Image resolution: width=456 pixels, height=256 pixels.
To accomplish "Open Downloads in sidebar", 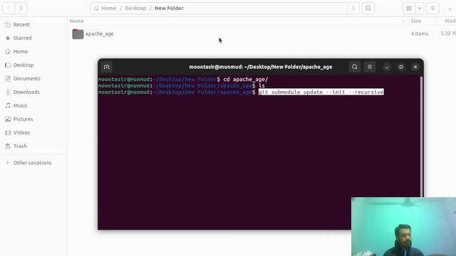I will 33,92.
